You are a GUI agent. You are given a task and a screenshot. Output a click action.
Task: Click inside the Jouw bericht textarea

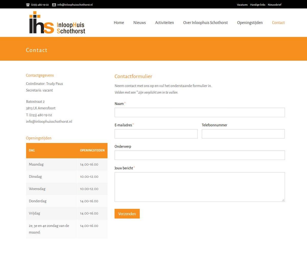coord(200,187)
